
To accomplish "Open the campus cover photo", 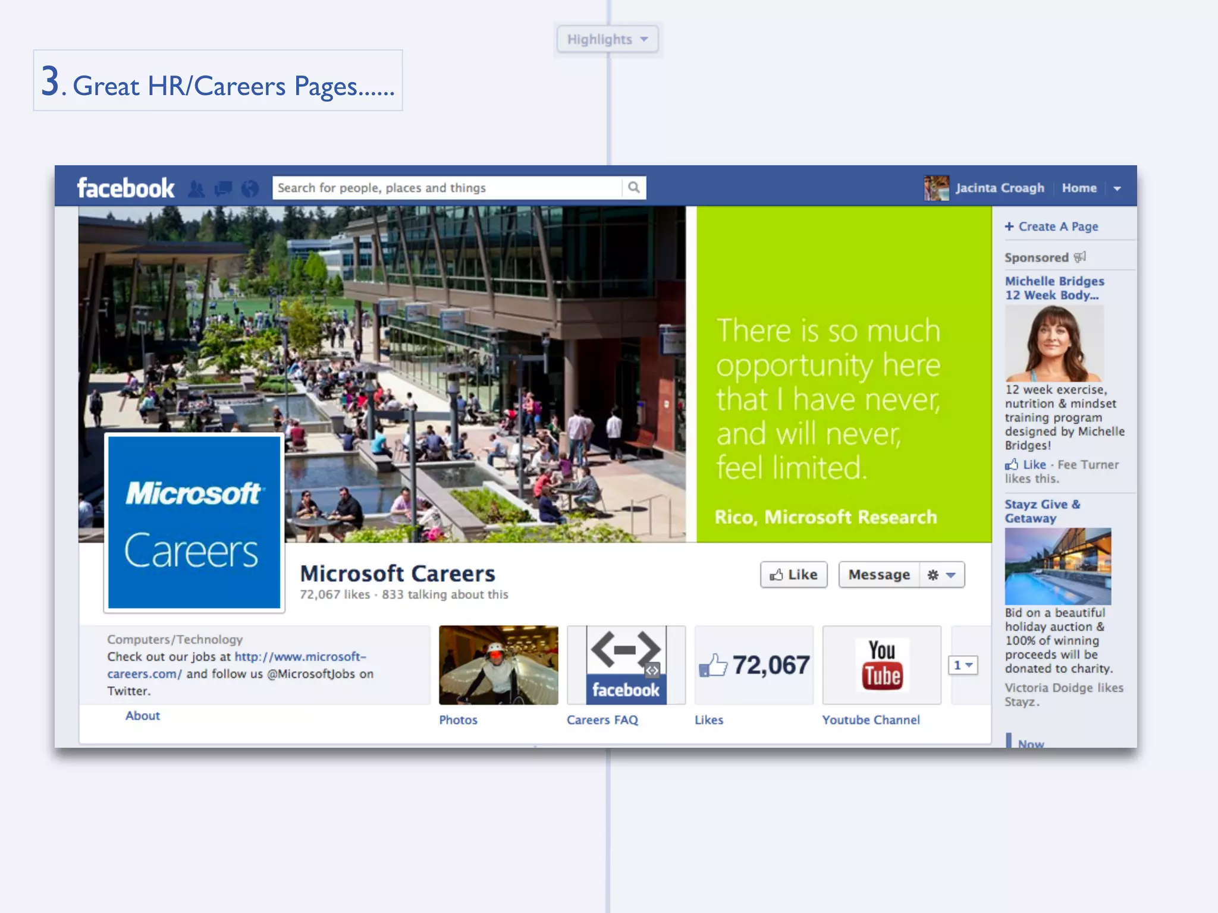I will (382, 374).
